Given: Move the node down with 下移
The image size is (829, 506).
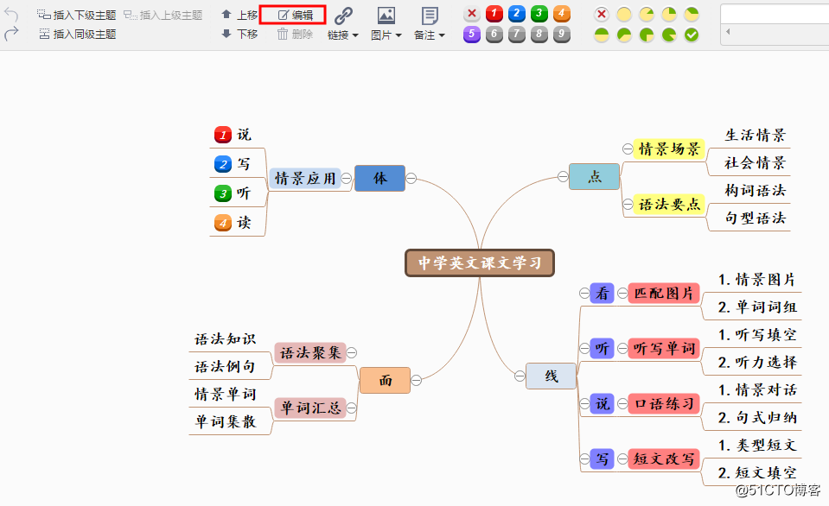Looking at the screenshot, I should pyautogui.click(x=239, y=35).
